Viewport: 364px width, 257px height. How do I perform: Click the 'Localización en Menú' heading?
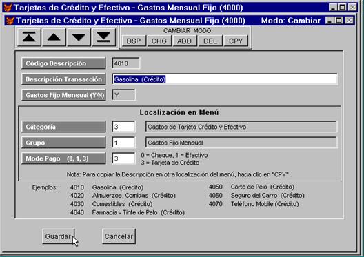pyautogui.click(x=179, y=112)
